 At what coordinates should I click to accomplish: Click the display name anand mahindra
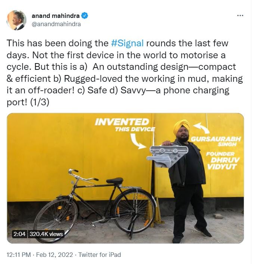pyautogui.click(x=56, y=16)
